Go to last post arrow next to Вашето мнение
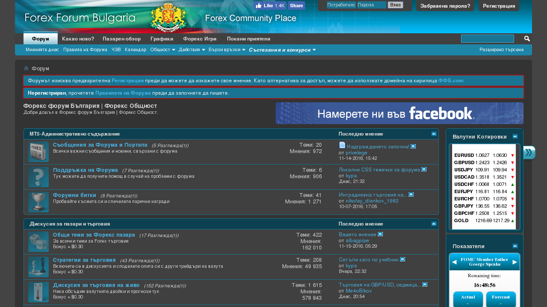The height and width of the screenshot is (307, 547). click(x=380, y=234)
